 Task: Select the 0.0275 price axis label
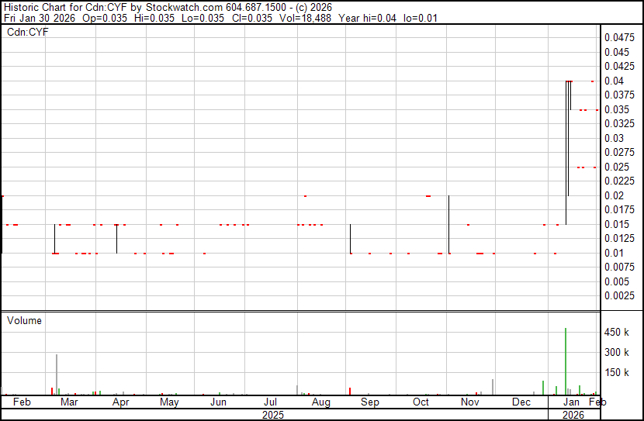[x=619, y=152]
